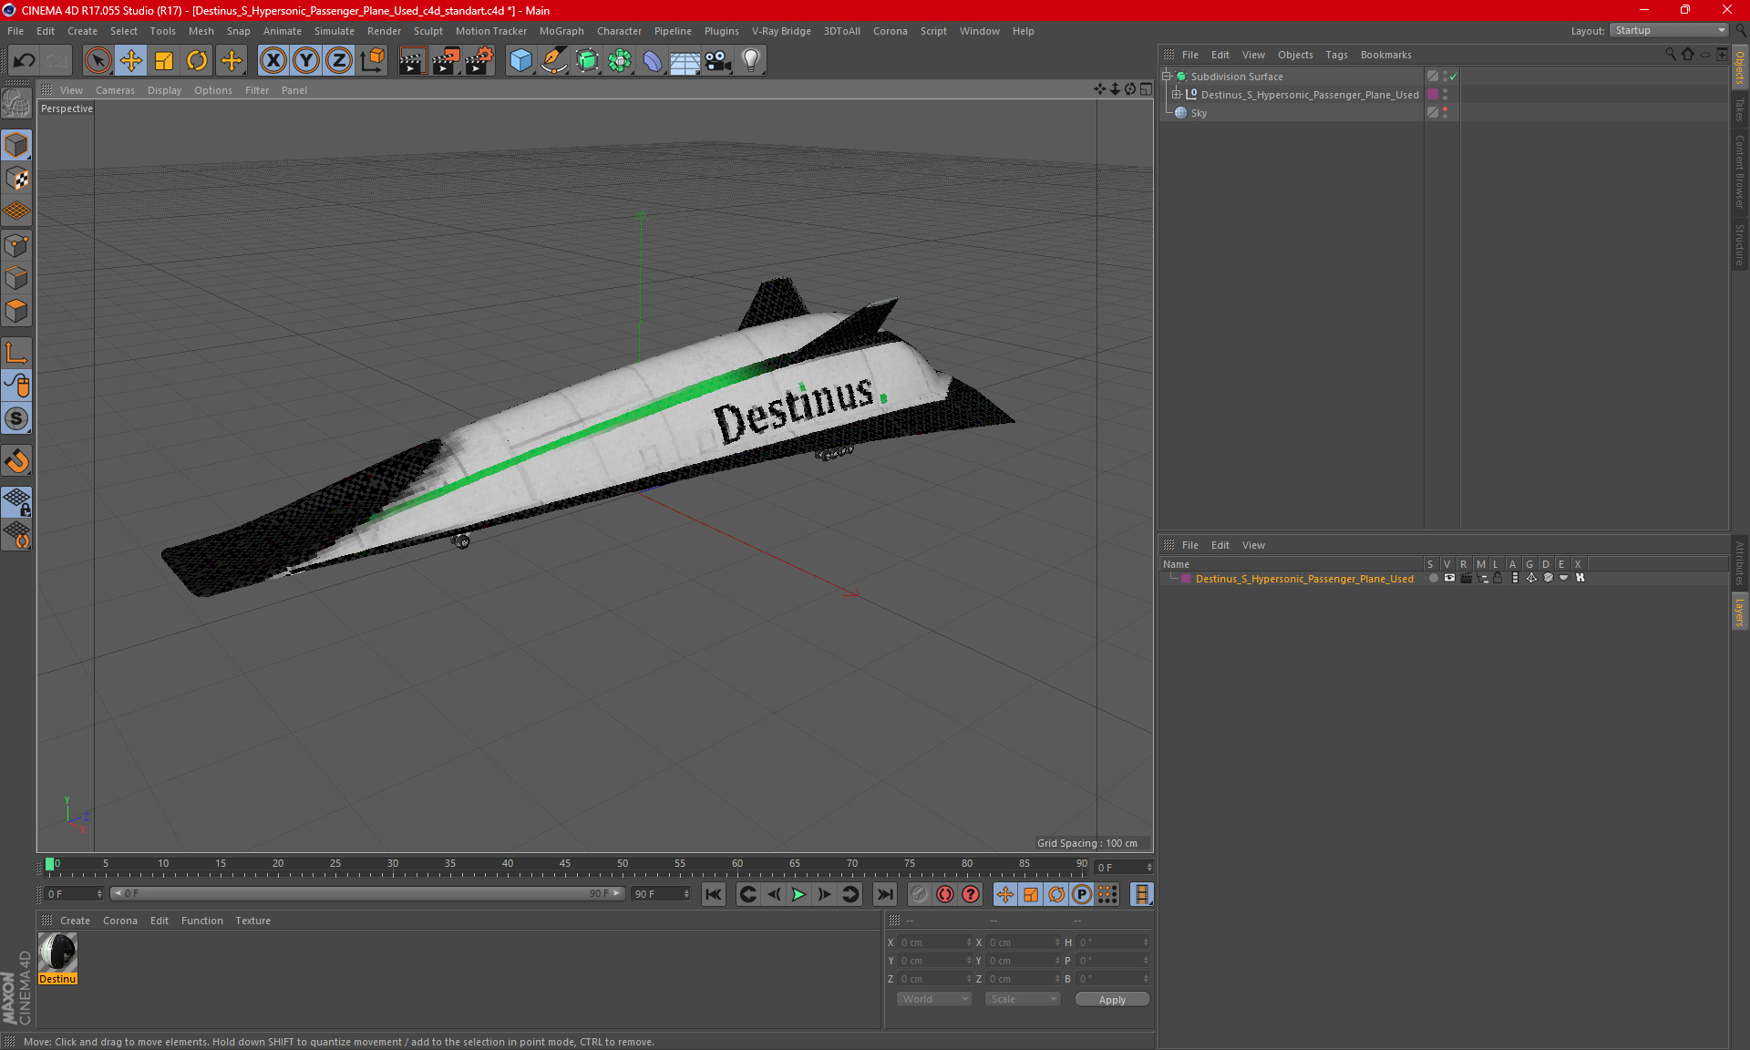Image resolution: width=1750 pixels, height=1050 pixels.
Task: Open Object Manager Tags menu
Action: point(1336,55)
